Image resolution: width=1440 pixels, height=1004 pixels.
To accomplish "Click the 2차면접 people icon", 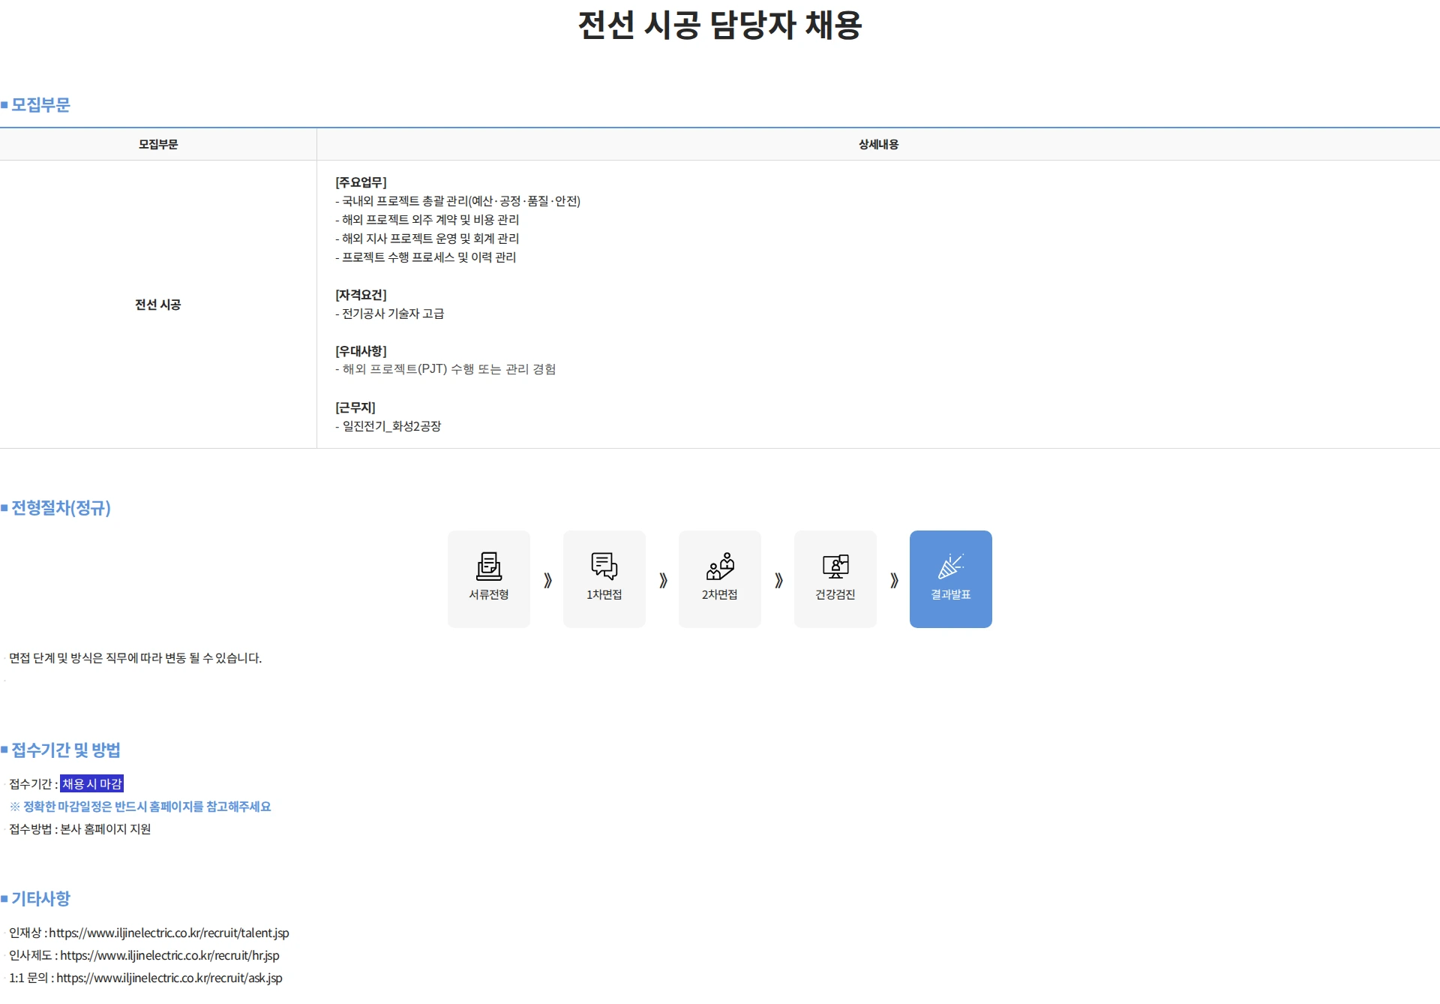I will (x=720, y=566).
